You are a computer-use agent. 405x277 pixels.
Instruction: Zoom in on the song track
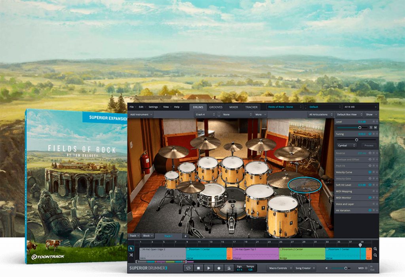375,249
